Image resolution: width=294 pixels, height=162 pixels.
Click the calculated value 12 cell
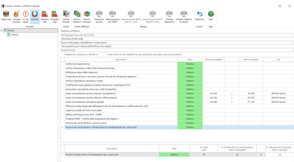tap(280, 155)
